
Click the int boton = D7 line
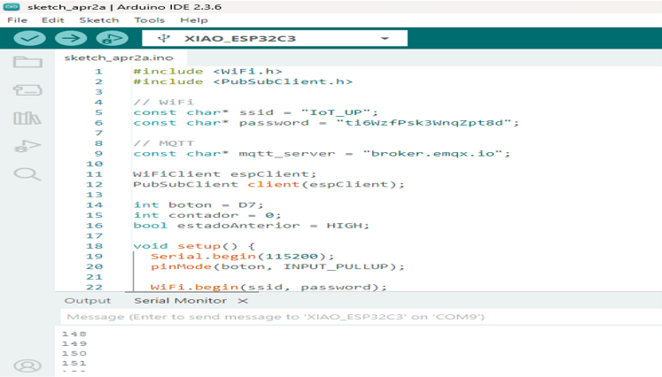tap(199, 205)
